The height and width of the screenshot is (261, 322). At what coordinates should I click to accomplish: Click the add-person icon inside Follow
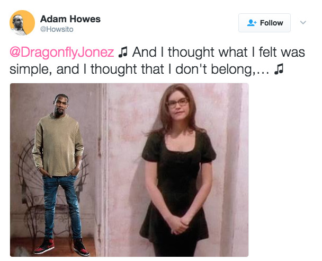point(252,23)
